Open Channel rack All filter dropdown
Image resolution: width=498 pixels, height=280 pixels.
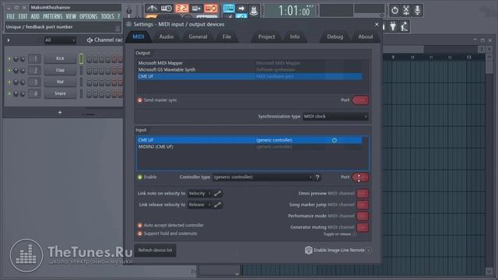[60, 40]
